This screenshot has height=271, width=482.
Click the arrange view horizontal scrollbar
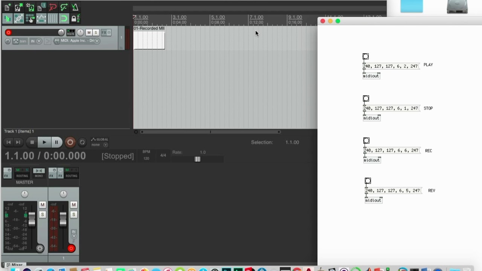click(x=210, y=132)
